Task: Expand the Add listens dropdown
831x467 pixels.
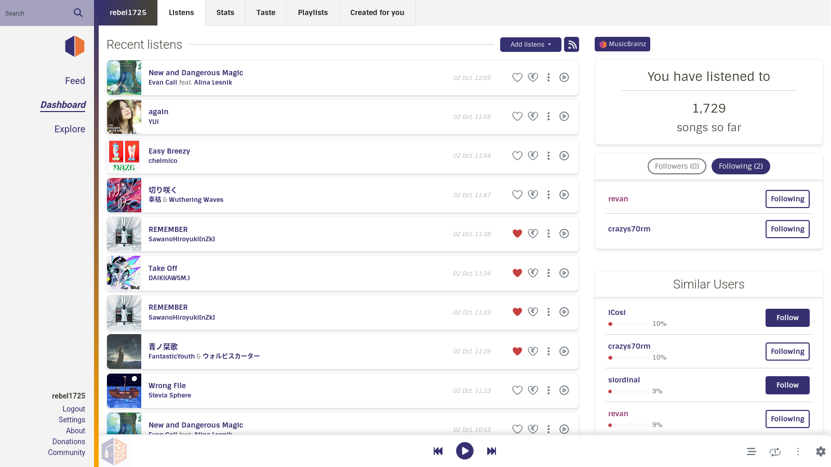Action: [530, 45]
